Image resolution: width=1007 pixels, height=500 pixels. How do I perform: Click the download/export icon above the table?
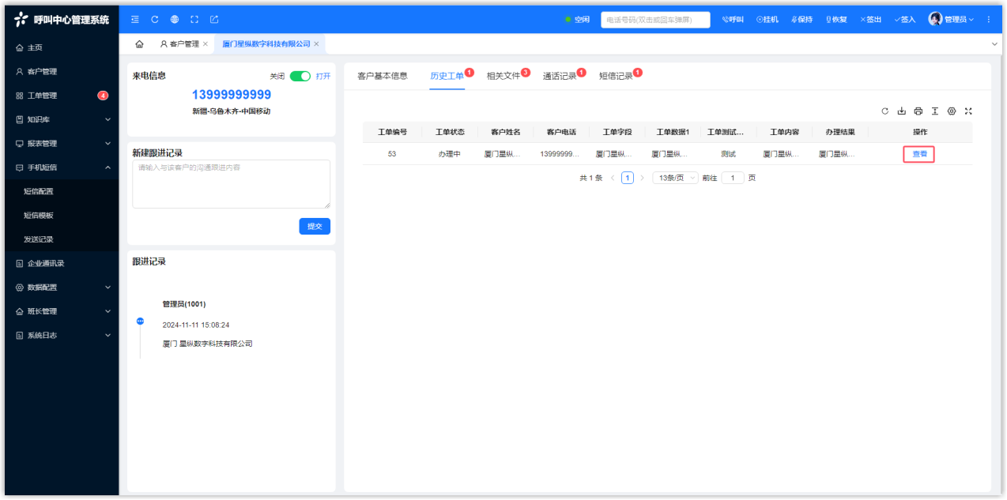pos(902,111)
